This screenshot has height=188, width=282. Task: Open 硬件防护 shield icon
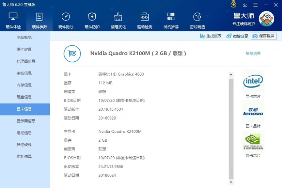(x=92, y=17)
